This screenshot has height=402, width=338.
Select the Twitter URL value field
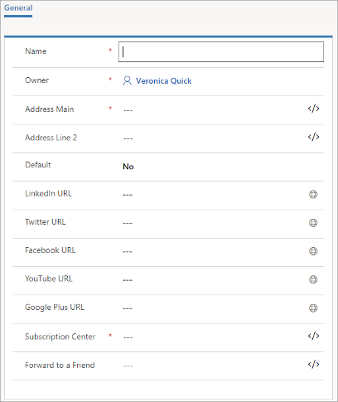click(213, 223)
